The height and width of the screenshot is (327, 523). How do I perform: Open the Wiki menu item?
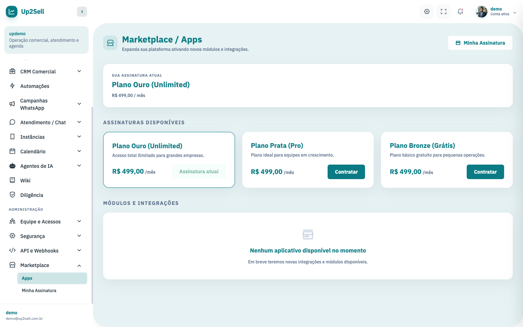(46, 181)
